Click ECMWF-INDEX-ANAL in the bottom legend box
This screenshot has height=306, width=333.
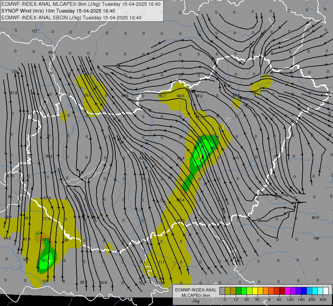point(196,290)
